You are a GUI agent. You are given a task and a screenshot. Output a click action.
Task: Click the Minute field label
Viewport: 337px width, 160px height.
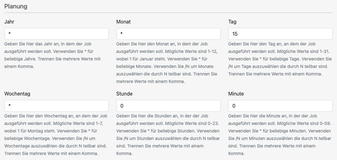click(x=236, y=94)
